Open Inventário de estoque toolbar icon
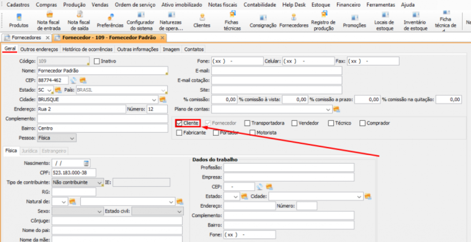This screenshot has width=471, height=242. [415, 21]
